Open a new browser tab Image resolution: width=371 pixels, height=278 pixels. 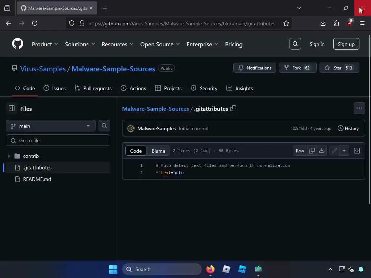pos(105,8)
